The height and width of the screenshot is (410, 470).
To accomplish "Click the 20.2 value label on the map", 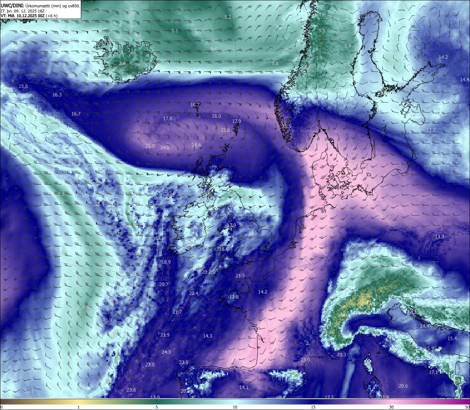I will point(206,272).
